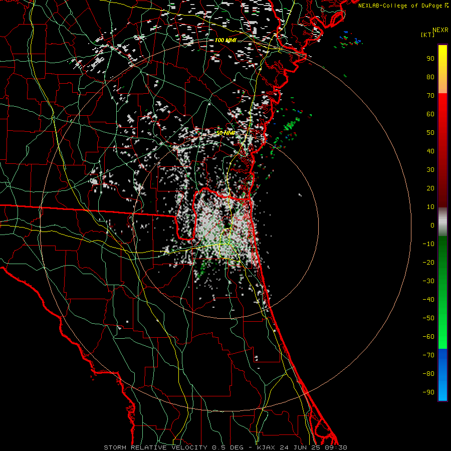Viewport: 451px width, 451px height.
Task: Click the blue bottom segment of color bar
Action: pos(442,375)
